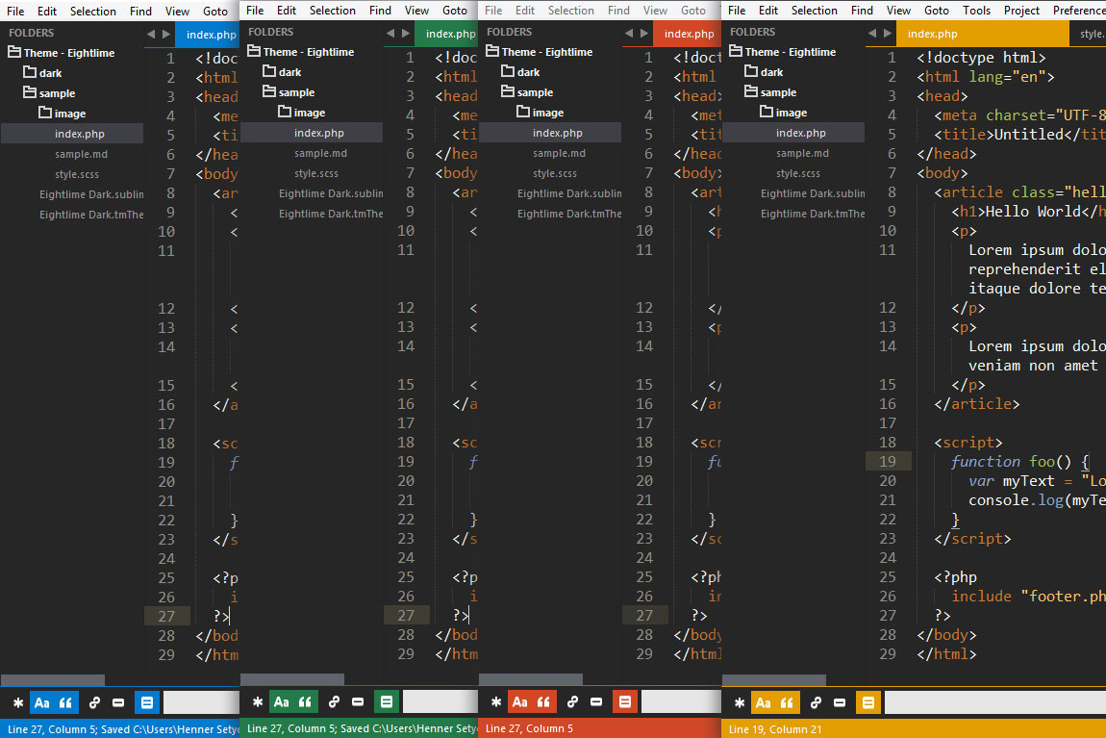1106x738 pixels.
Task: Disable case sensitive Aa toggle in green window
Action: (282, 702)
